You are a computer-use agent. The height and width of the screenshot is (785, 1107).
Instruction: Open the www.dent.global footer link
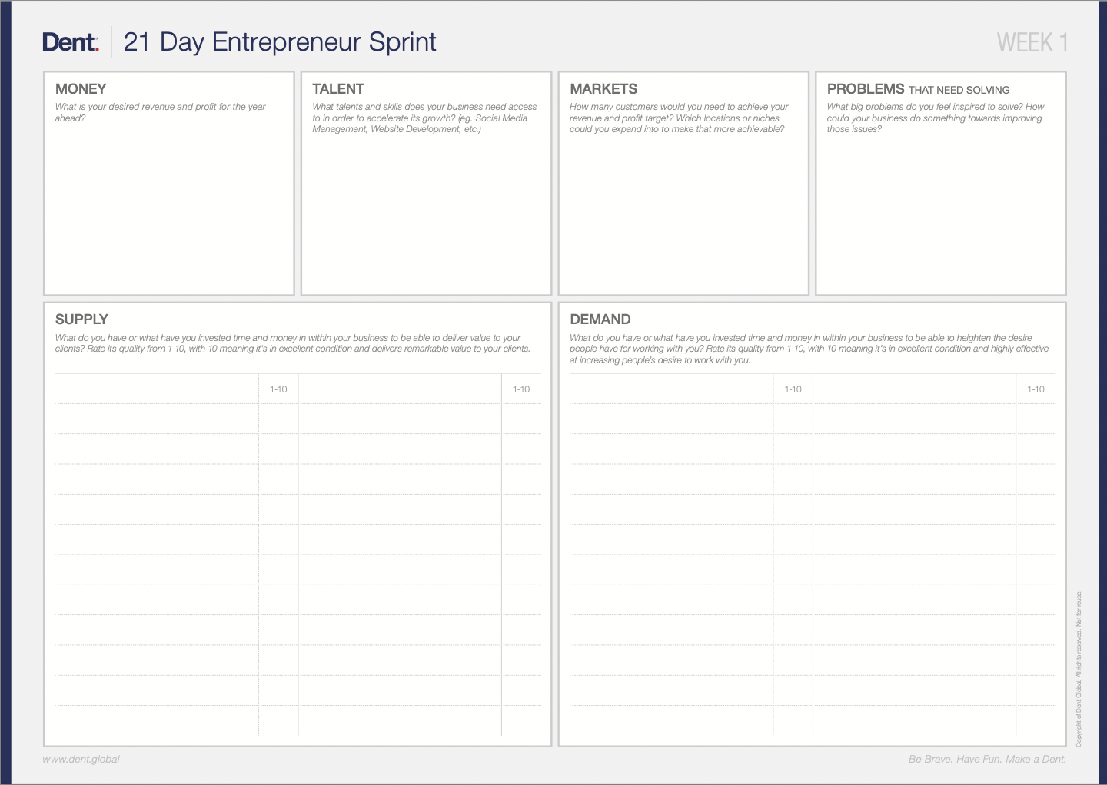pyautogui.click(x=81, y=760)
